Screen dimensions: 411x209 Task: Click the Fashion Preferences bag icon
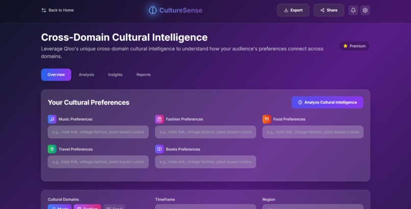pos(160,119)
